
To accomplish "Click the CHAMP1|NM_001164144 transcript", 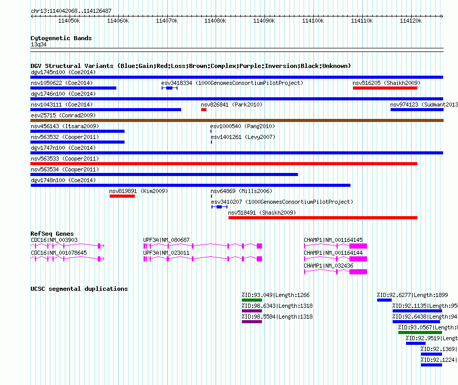I will tap(336, 259).
